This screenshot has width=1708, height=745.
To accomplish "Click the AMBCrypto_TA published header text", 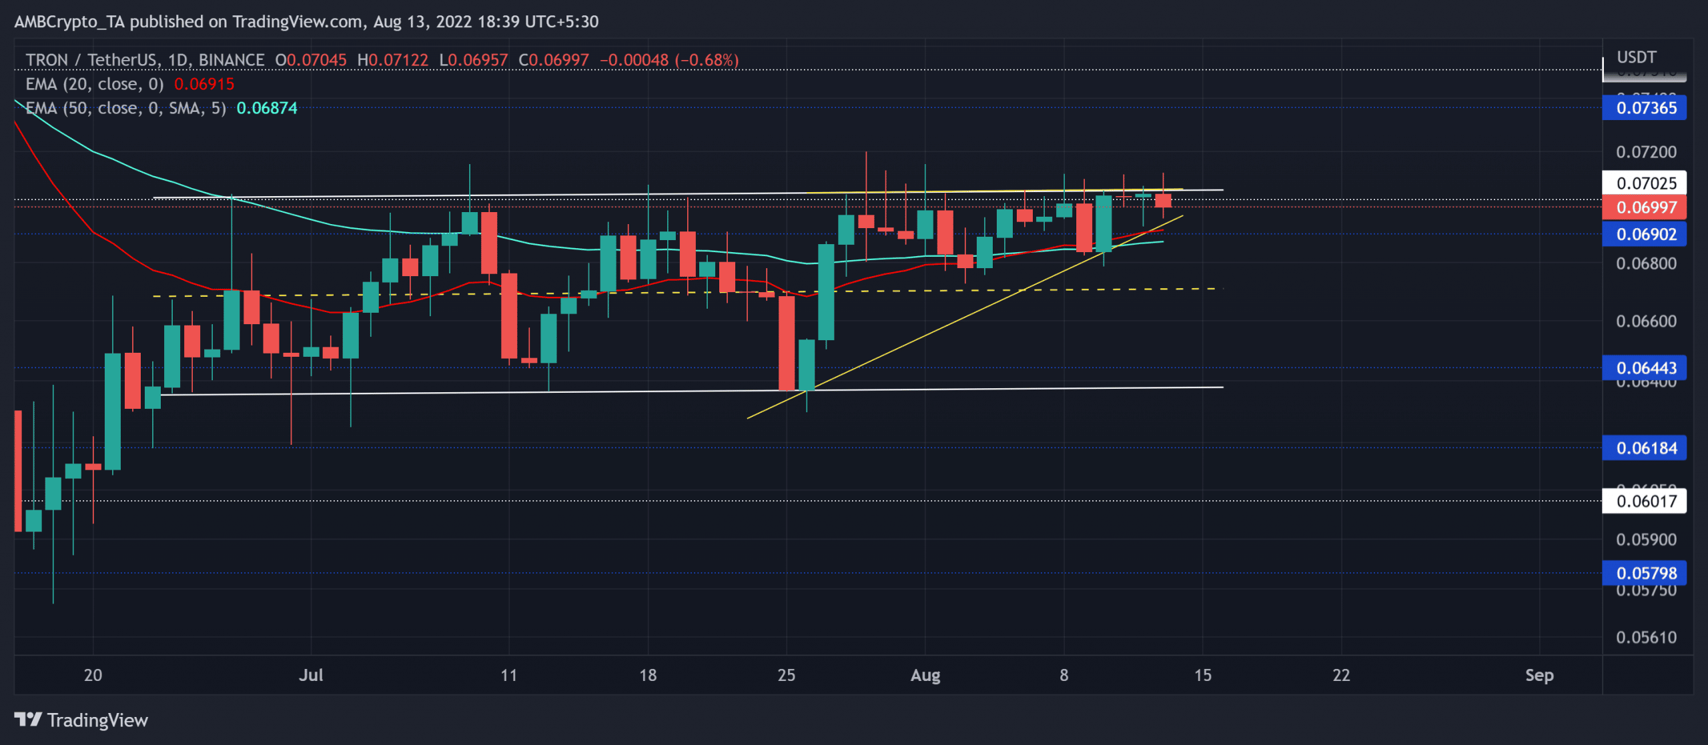I will click(x=306, y=22).
